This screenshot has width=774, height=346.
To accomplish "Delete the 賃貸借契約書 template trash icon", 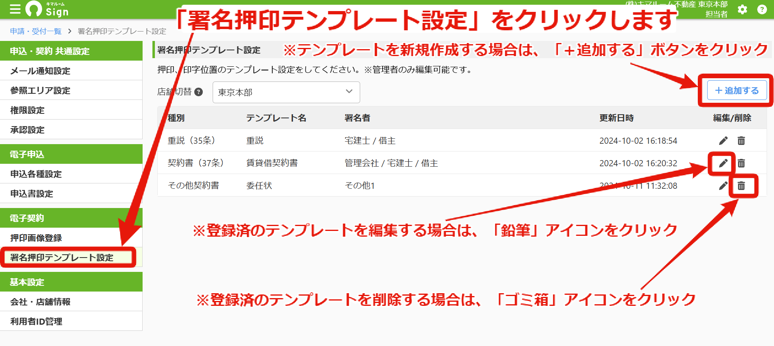I will point(741,163).
